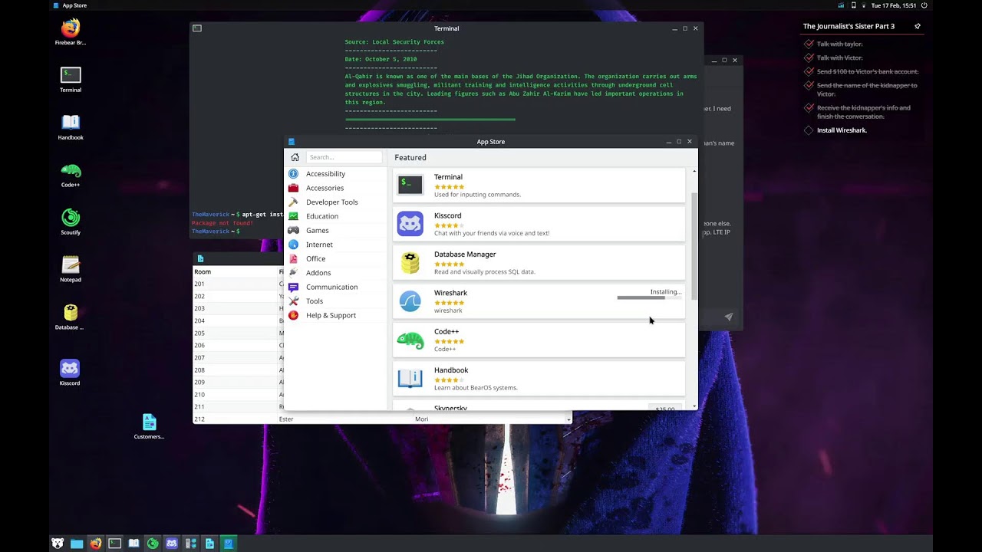This screenshot has width=982, height=552.
Task: Click the 'Send the name' objective checkmark
Action: click(x=809, y=86)
